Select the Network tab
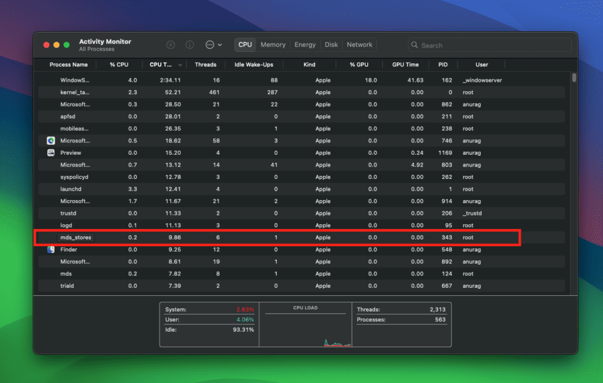Viewport: 603px width, 383px height. [x=359, y=45]
